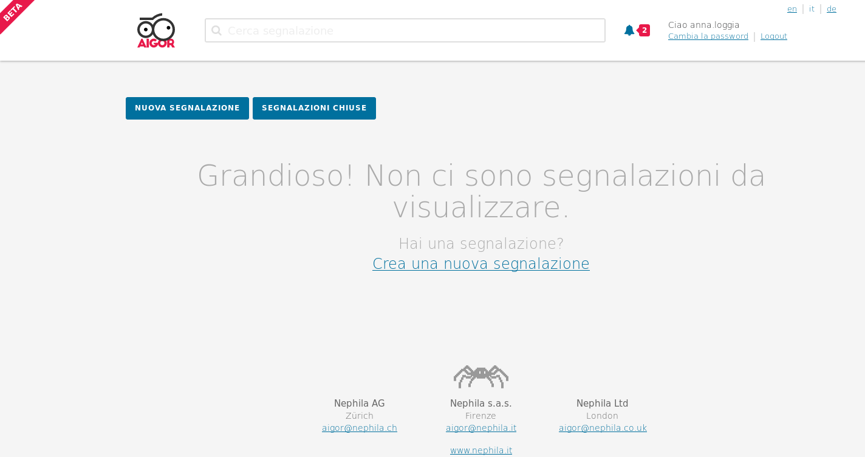
Task: Follow the Crea una nuova segnalazione link
Action: point(481,263)
